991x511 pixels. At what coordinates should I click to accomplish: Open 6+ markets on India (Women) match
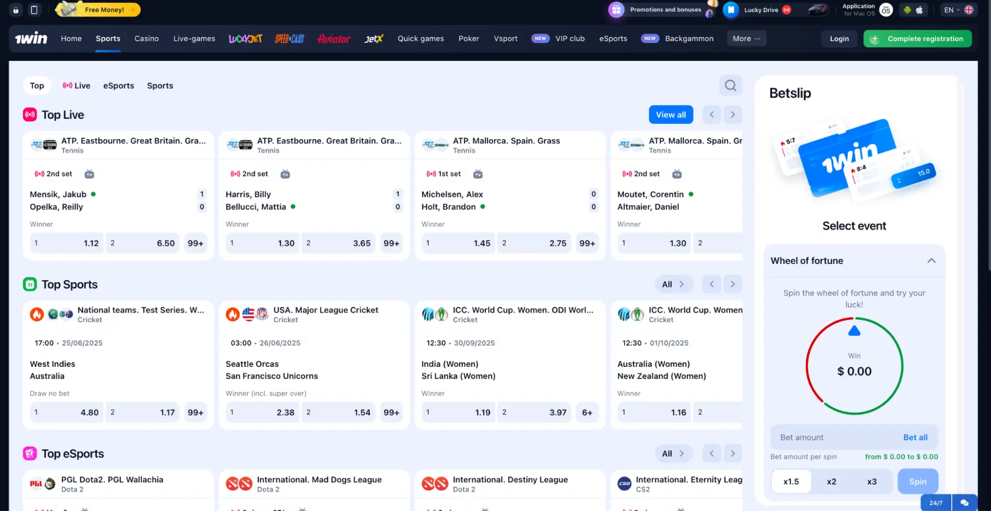coord(587,412)
